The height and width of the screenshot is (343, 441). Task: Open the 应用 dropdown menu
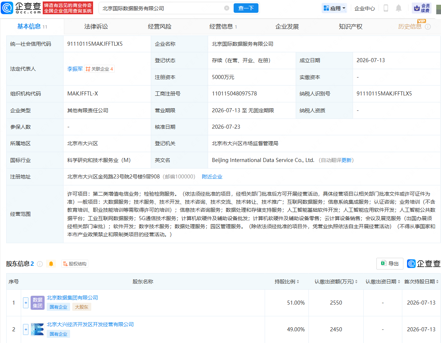click(334, 8)
